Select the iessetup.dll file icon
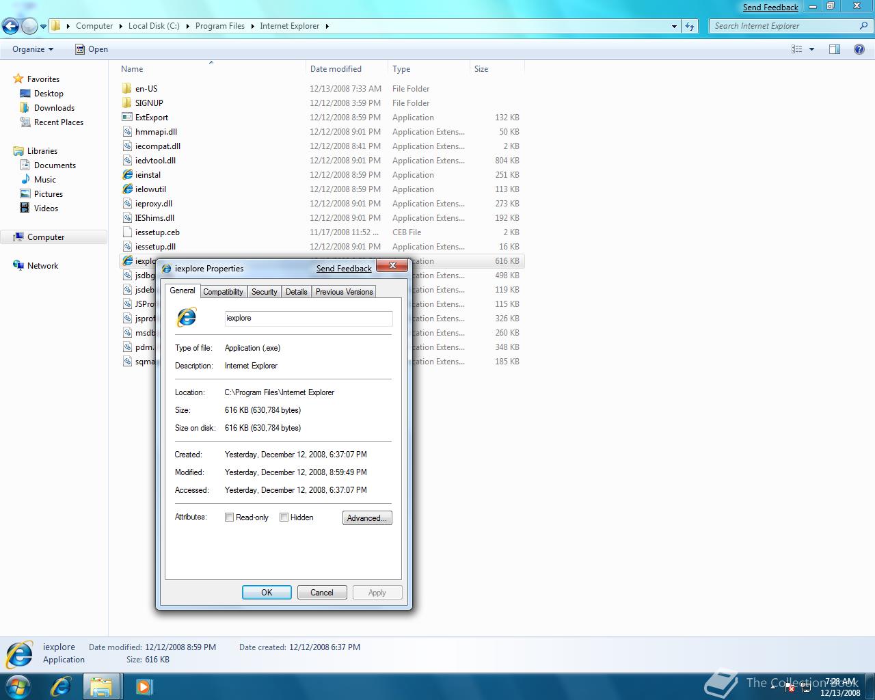This screenshot has height=700, width=875. tap(127, 247)
